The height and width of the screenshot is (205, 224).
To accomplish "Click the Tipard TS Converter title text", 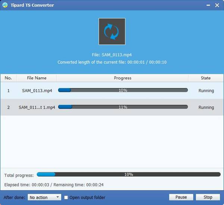I will [32, 5].
